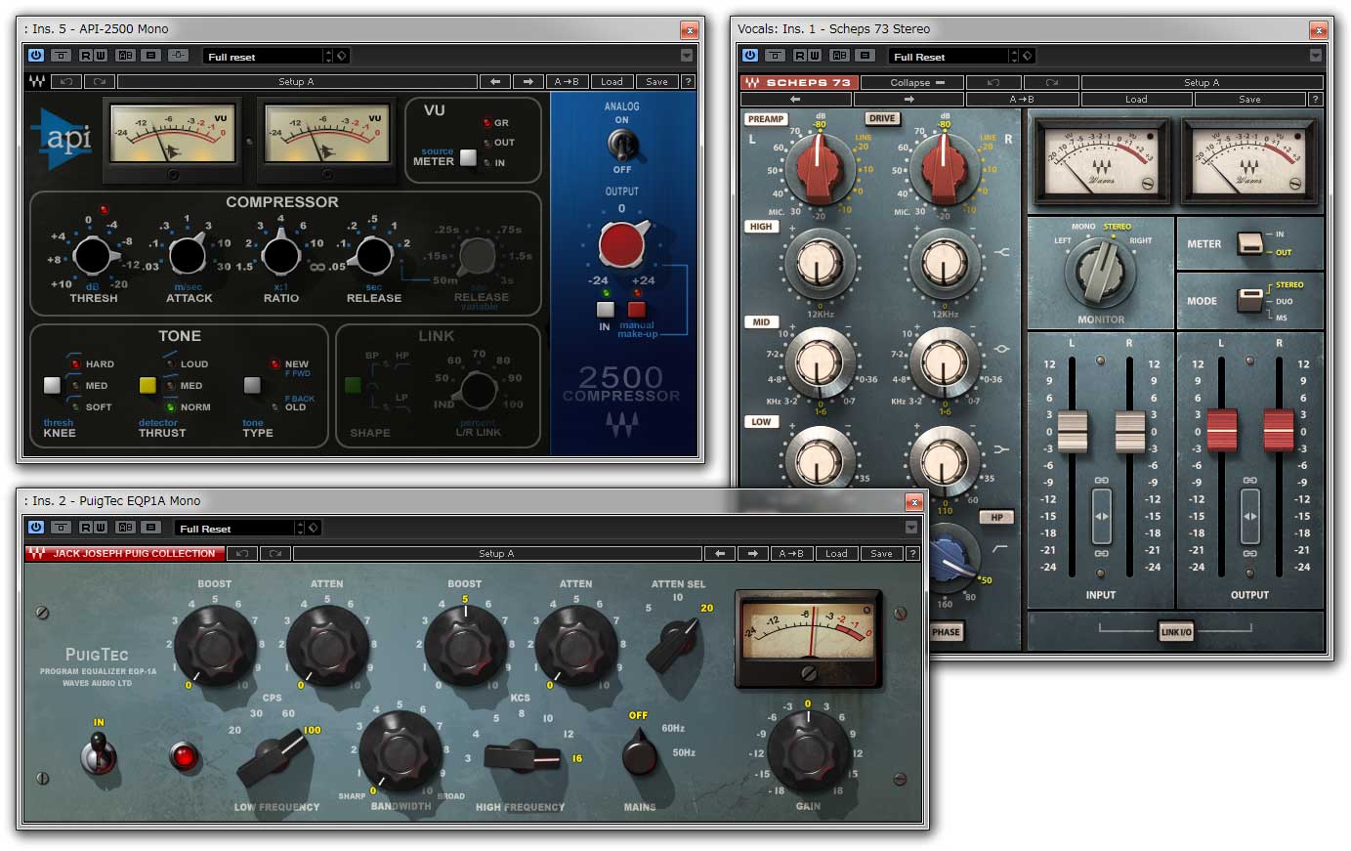Click the LINK I/O button on Scheps 73

tap(1176, 632)
